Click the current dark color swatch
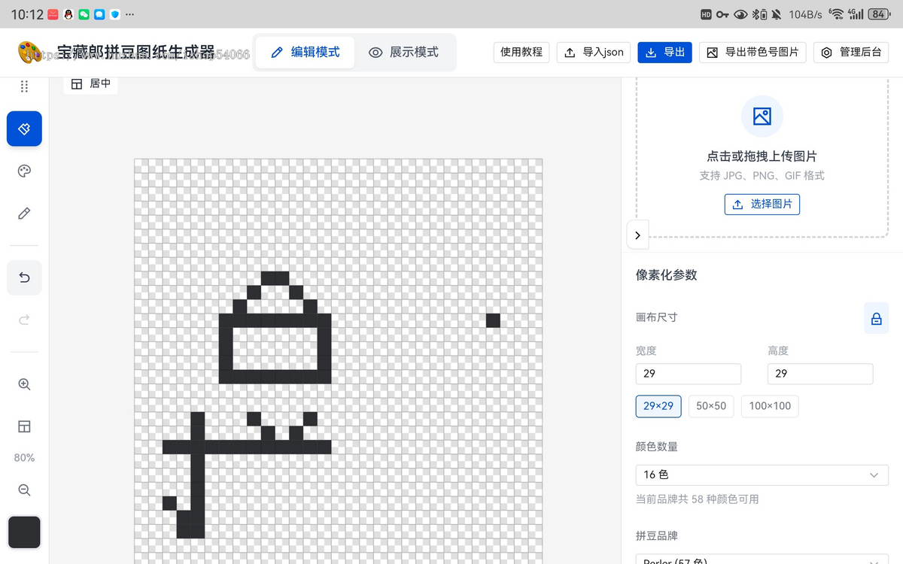The image size is (903, 564). pyautogui.click(x=24, y=532)
